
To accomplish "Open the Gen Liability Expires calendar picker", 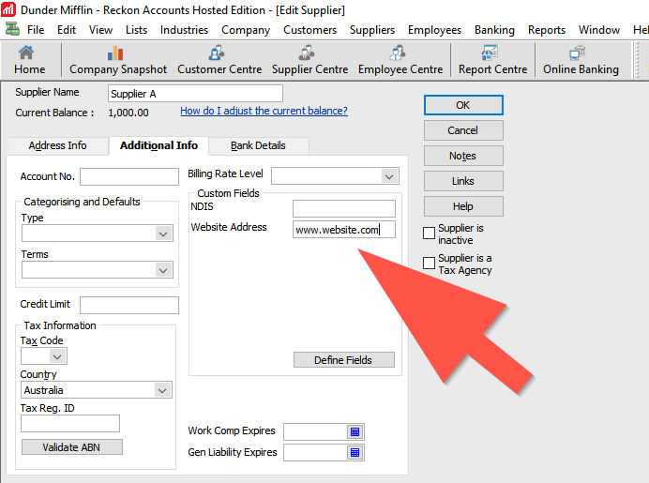I will tap(355, 452).
